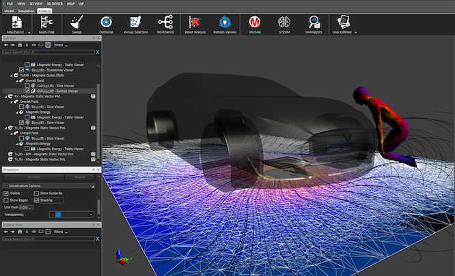Uncheck the Visible checkbox
Viewport: 455px width, 276px height.
tap(7, 193)
